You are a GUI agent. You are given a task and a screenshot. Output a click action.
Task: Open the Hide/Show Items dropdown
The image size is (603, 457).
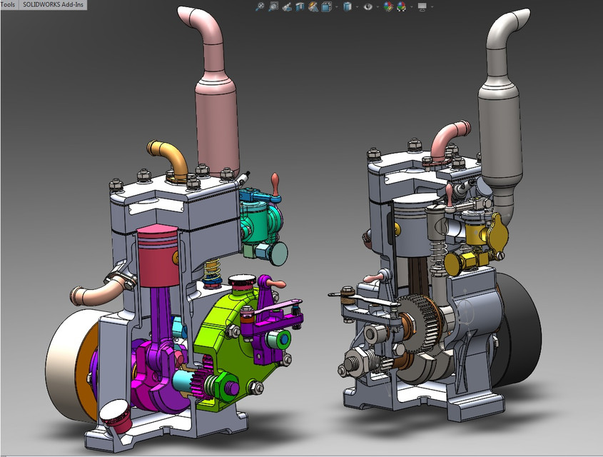pyautogui.click(x=377, y=6)
